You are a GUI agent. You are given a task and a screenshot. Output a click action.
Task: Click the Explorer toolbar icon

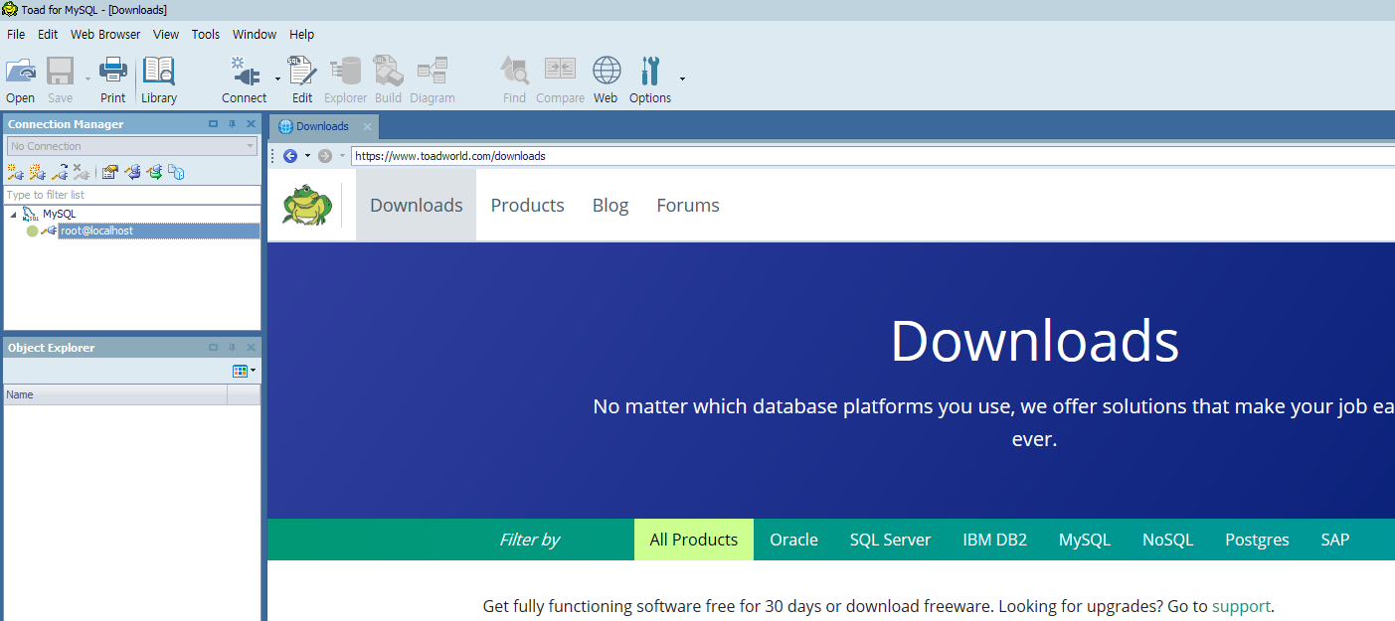(x=346, y=72)
